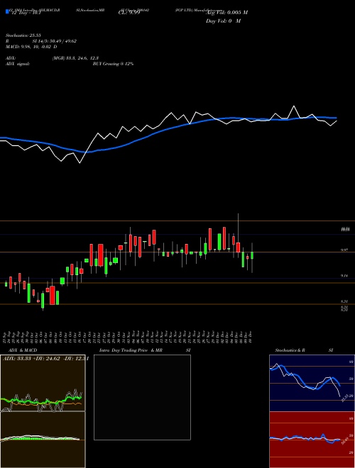The image size is (355, 468).
Task: Click the ADX indicator chart panel
Action: (x=43, y=383)
